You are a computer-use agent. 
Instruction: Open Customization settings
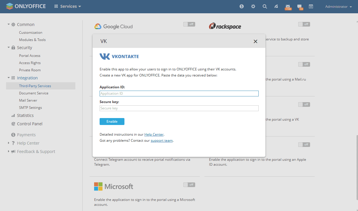pos(31,33)
